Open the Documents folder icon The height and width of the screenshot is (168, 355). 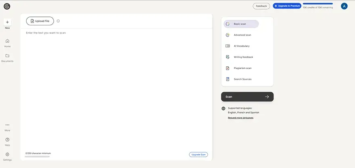coord(7,56)
